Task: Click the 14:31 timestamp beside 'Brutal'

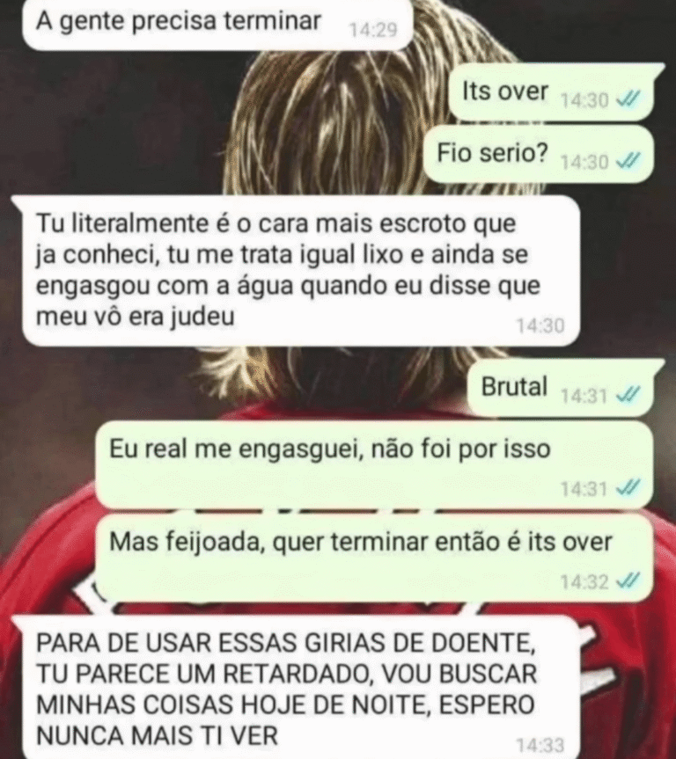Action: point(584,396)
